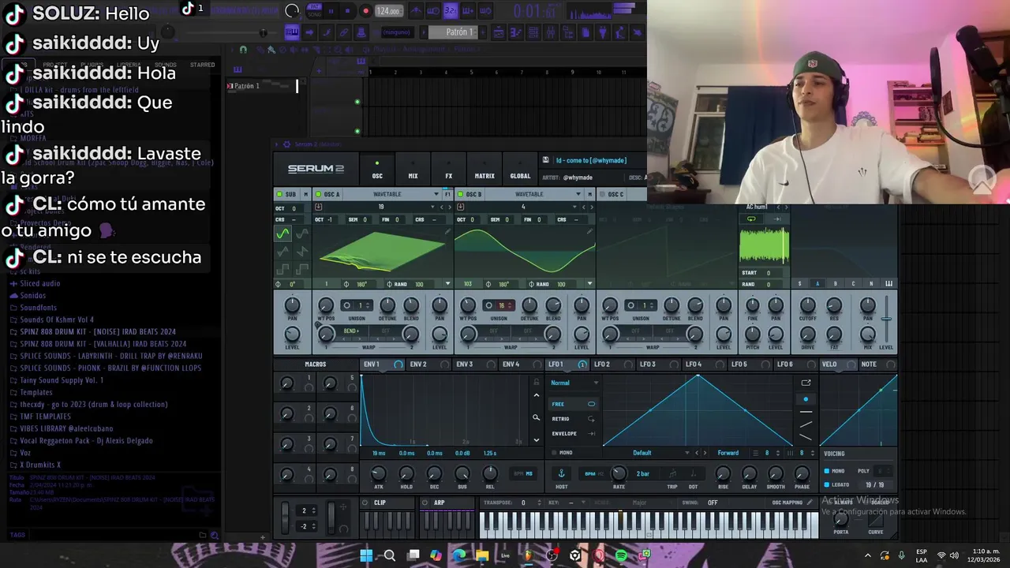Switch to the FX tab in Serum

(448, 170)
